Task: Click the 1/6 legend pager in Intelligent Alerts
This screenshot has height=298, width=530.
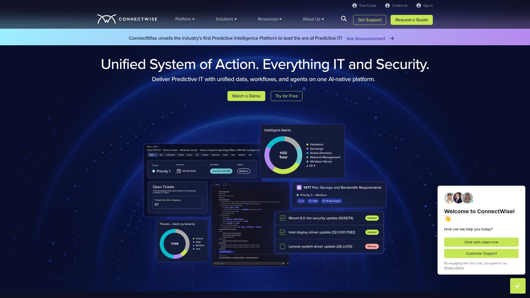Action: click(x=311, y=166)
